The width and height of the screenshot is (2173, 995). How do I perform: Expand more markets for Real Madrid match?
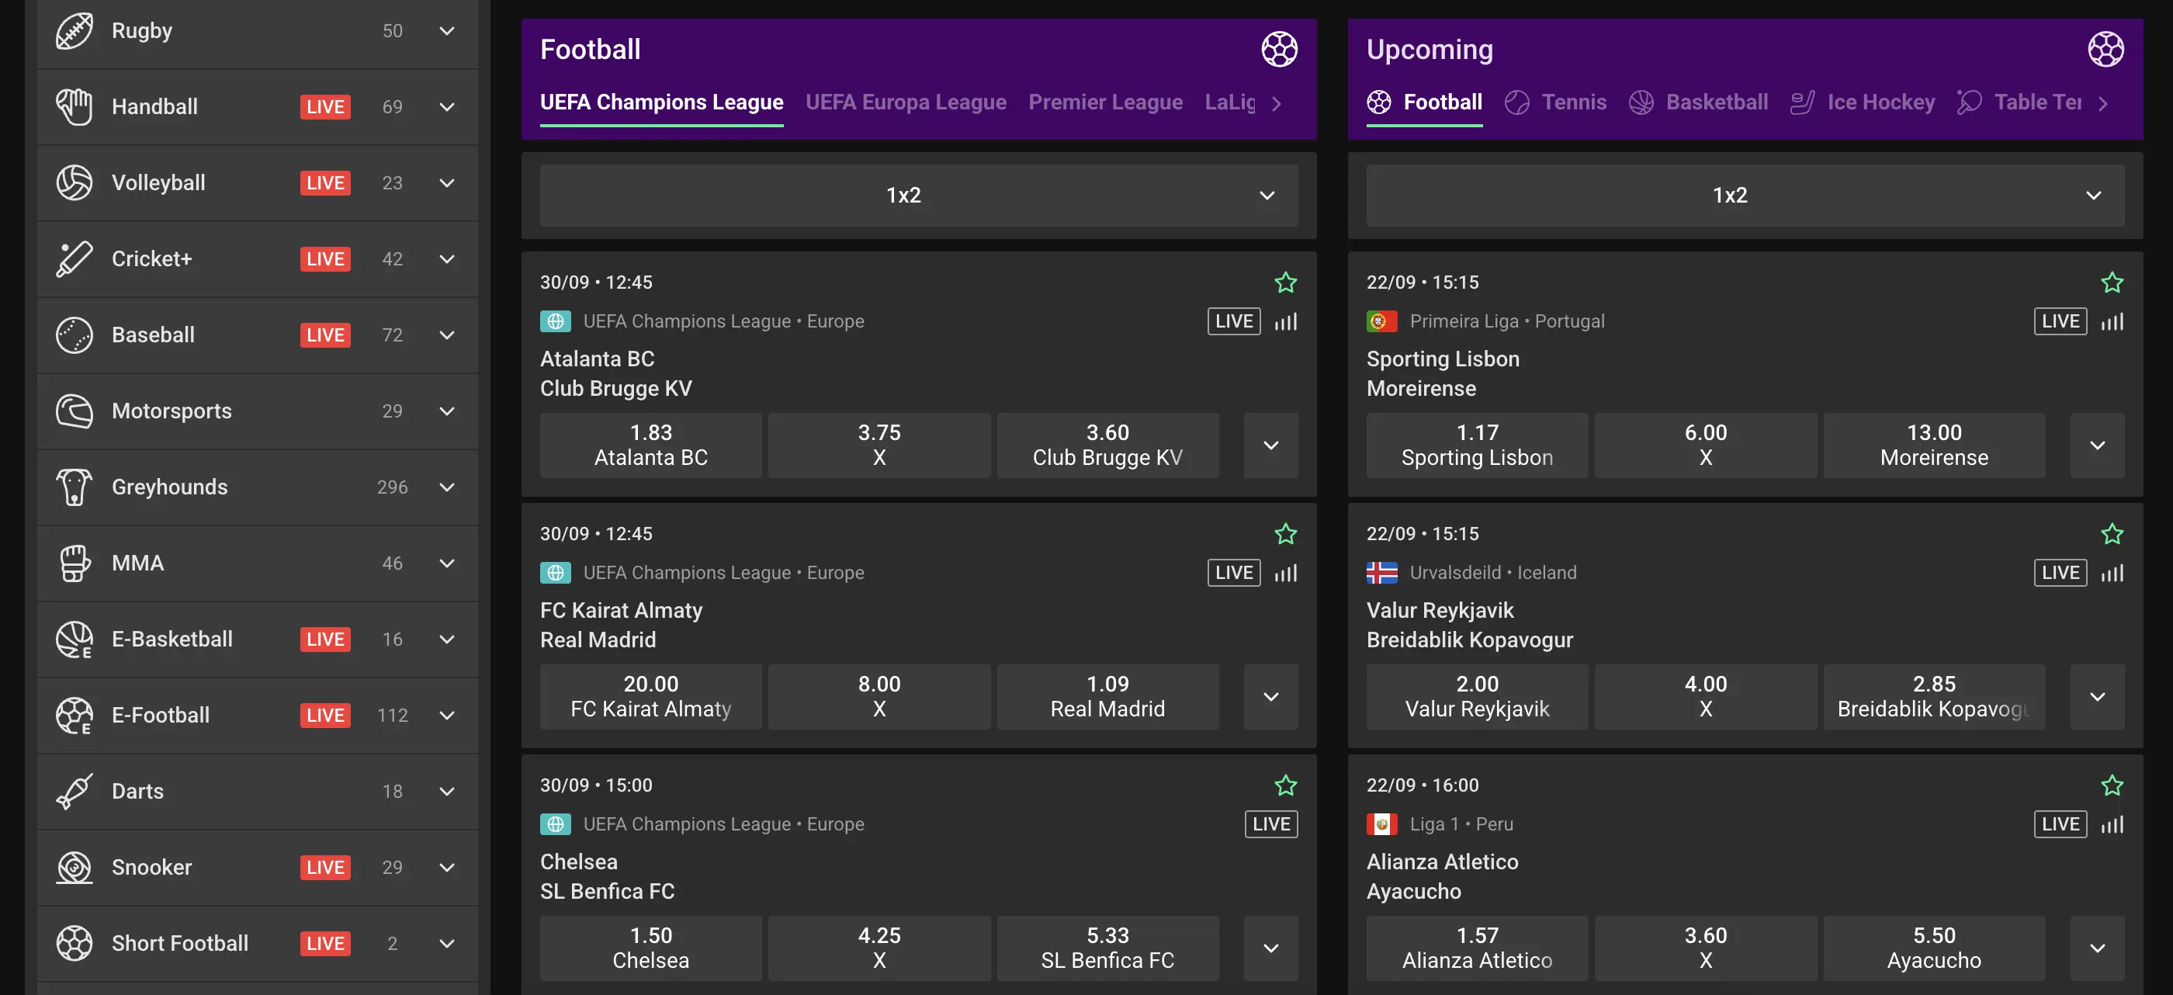[1270, 696]
